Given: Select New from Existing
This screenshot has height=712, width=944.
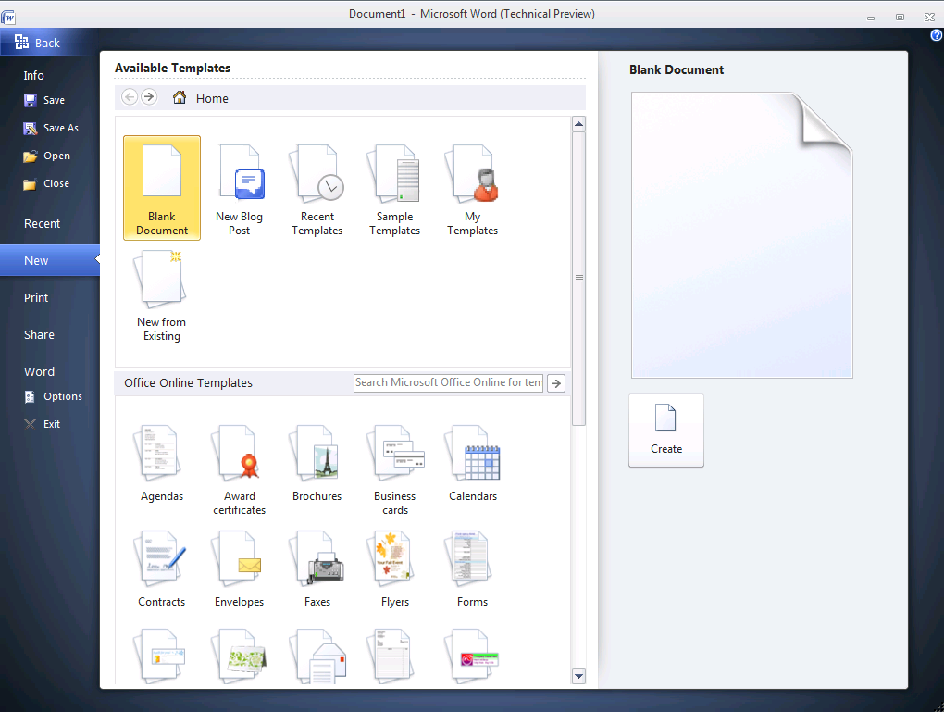Looking at the screenshot, I should point(161,295).
